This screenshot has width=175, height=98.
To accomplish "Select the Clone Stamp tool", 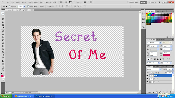I will tap(3, 37).
